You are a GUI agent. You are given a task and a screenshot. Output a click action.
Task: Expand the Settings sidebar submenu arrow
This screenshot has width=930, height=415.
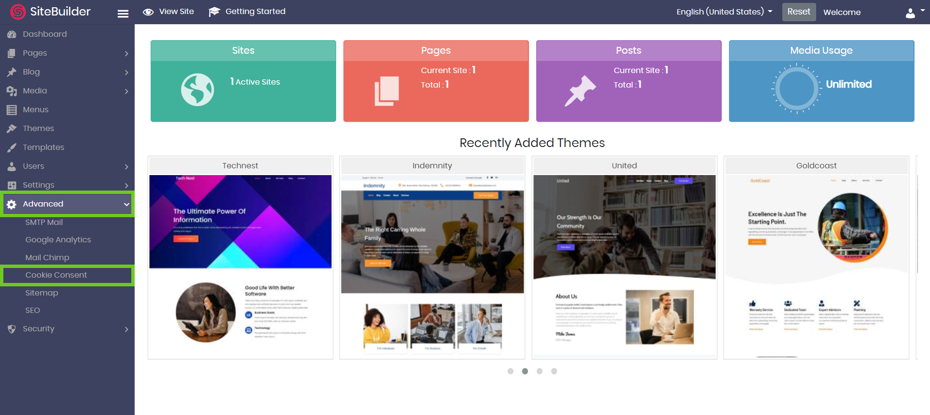click(126, 185)
